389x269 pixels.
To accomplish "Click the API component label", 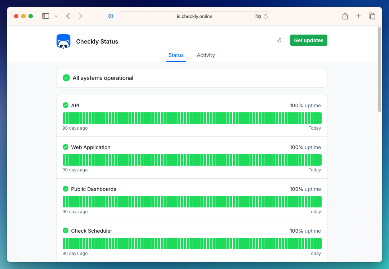I will (75, 106).
